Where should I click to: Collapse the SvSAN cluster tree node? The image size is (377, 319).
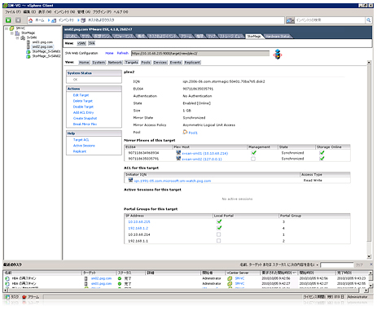tap(17, 37)
